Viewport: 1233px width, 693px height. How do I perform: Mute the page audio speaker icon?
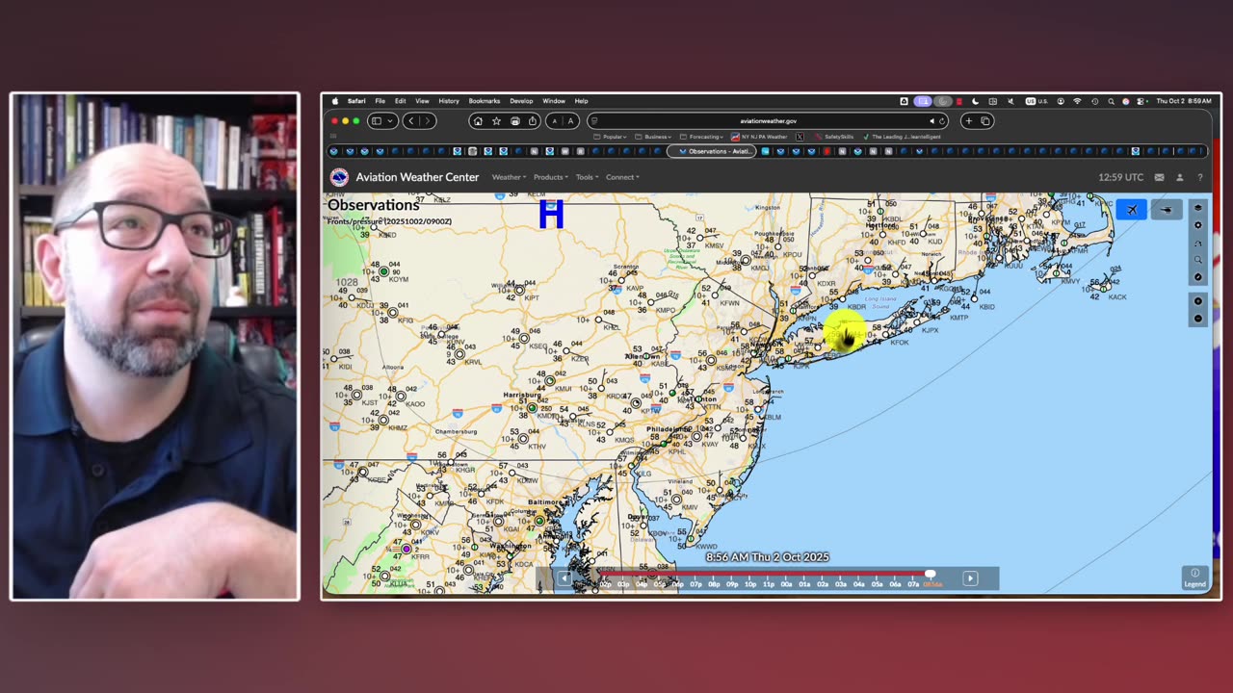click(x=931, y=121)
